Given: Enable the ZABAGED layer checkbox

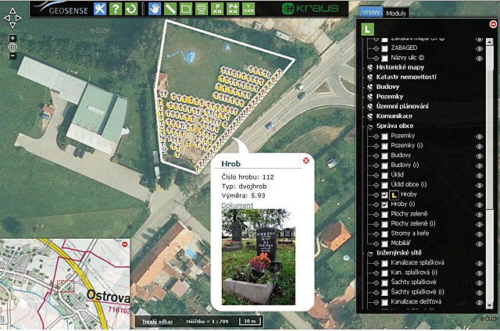Looking at the screenshot, I should tap(384, 48).
